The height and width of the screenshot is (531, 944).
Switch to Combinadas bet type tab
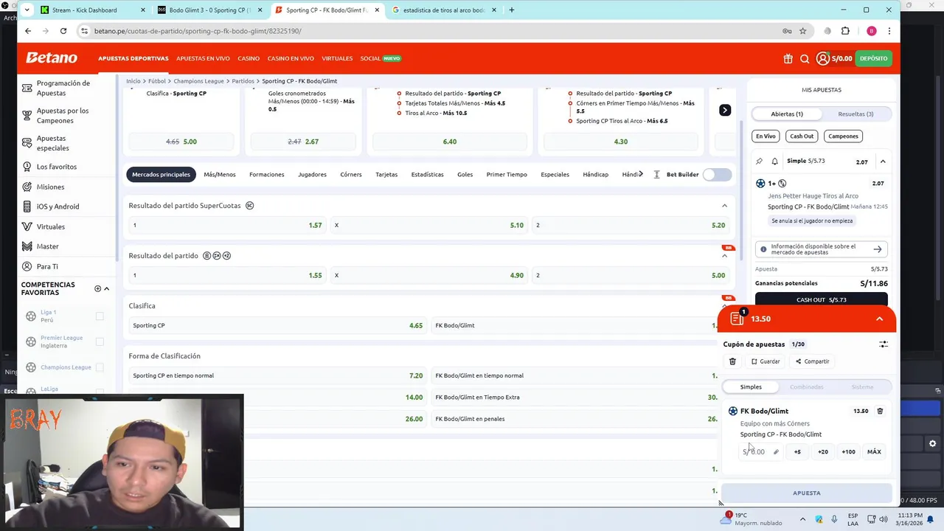807,386
